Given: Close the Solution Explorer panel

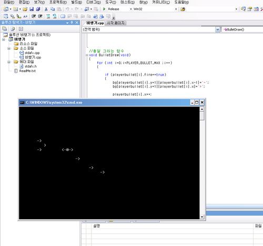Looking at the screenshot, I should pyautogui.click(x=77, y=23).
